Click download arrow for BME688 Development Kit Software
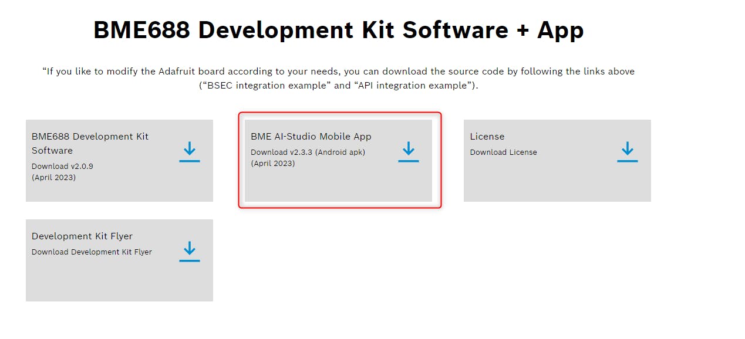Image resolution: width=745 pixels, height=339 pixels. (x=189, y=151)
